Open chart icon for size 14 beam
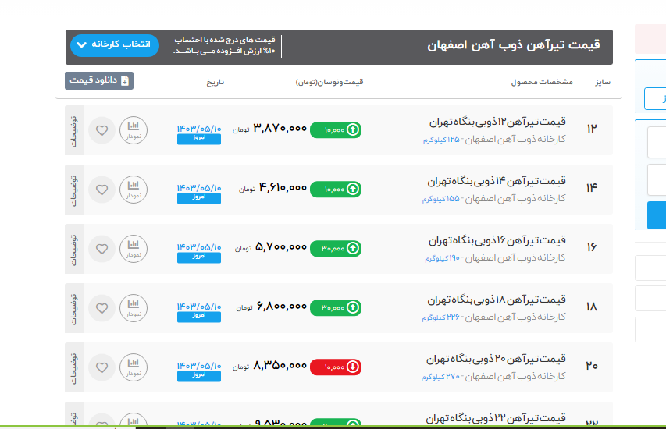Screen dimensions: 666x429 tap(134, 189)
